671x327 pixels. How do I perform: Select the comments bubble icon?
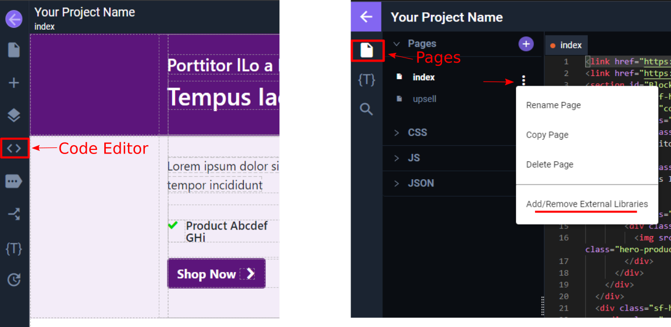(x=14, y=181)
